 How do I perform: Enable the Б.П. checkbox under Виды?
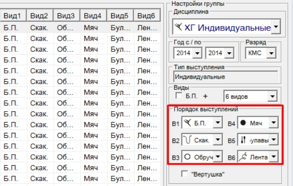179,97
